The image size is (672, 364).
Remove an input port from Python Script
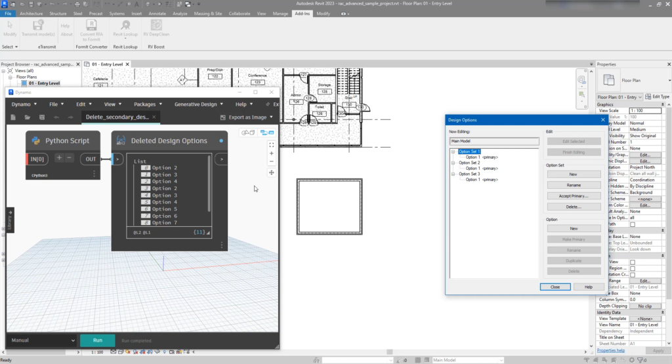[x=69, y=158]
